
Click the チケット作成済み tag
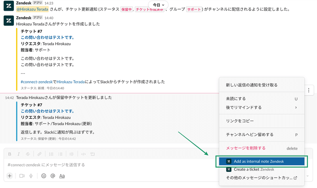(149, 9)
